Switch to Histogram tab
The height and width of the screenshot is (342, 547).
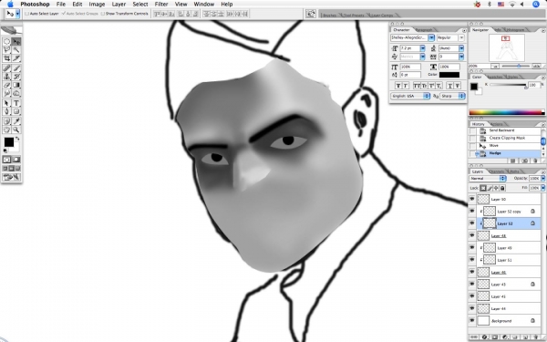(x=515, y=30)
